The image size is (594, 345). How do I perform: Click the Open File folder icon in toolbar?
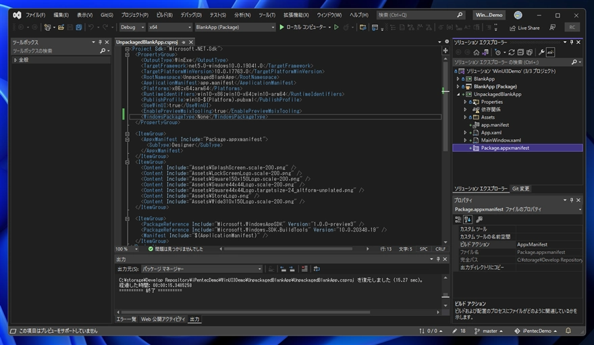[x=61, y=27]
